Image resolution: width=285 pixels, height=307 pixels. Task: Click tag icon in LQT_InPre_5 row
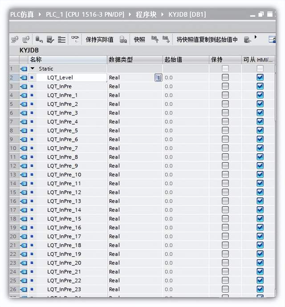[x=24, y=131]
